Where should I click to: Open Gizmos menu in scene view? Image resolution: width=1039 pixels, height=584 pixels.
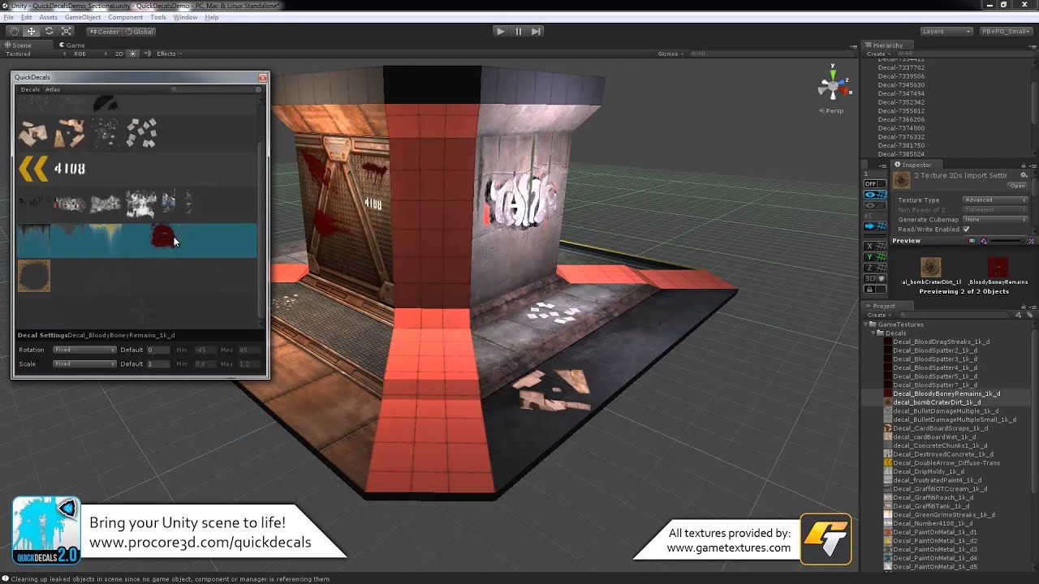(x=670, y=54)
